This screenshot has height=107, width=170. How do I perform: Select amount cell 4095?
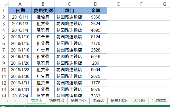click(96, 30)
